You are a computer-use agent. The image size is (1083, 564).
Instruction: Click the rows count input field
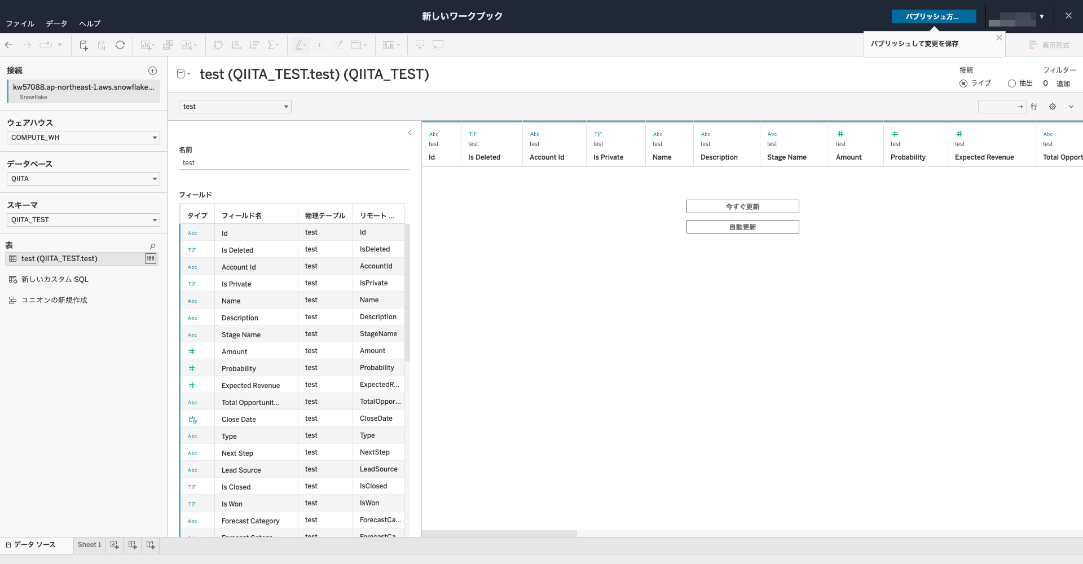tap(1002, 107)
